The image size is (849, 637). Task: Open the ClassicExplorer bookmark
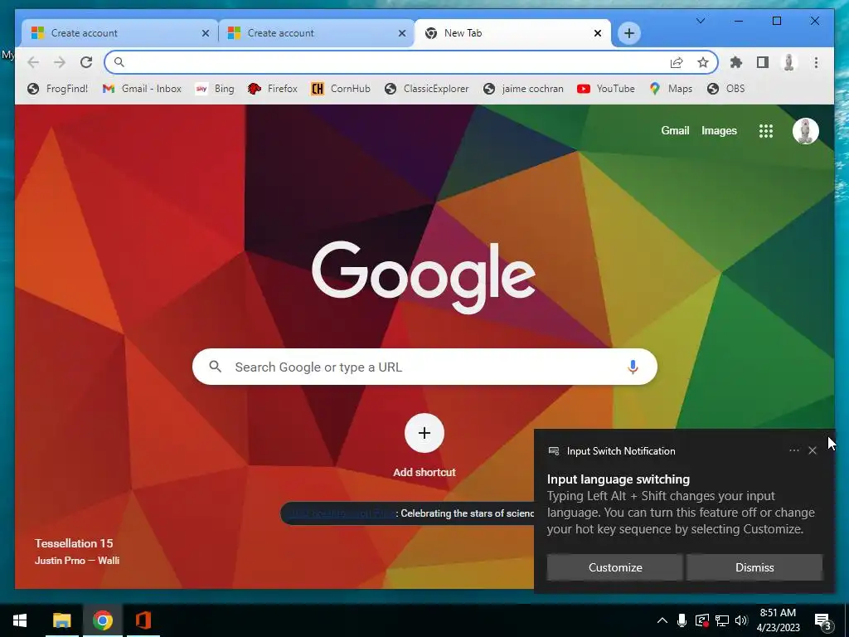tap(427, 89)
